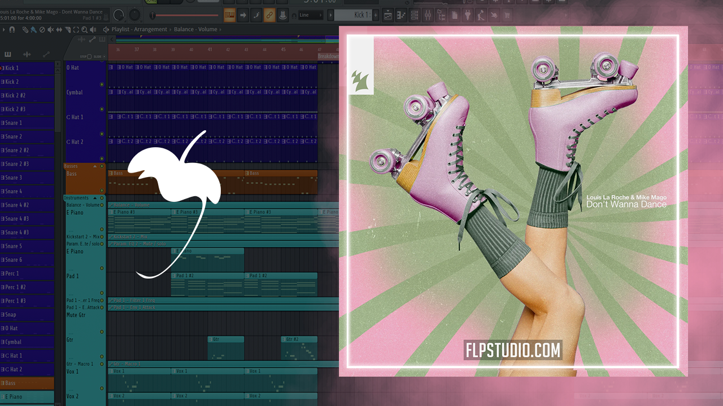723x406 pixels.
Task: Collapse the Basses track group
Action: [95, 166]
